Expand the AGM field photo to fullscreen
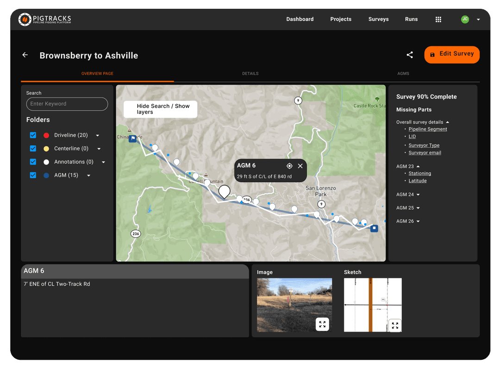 coord(322,324)
